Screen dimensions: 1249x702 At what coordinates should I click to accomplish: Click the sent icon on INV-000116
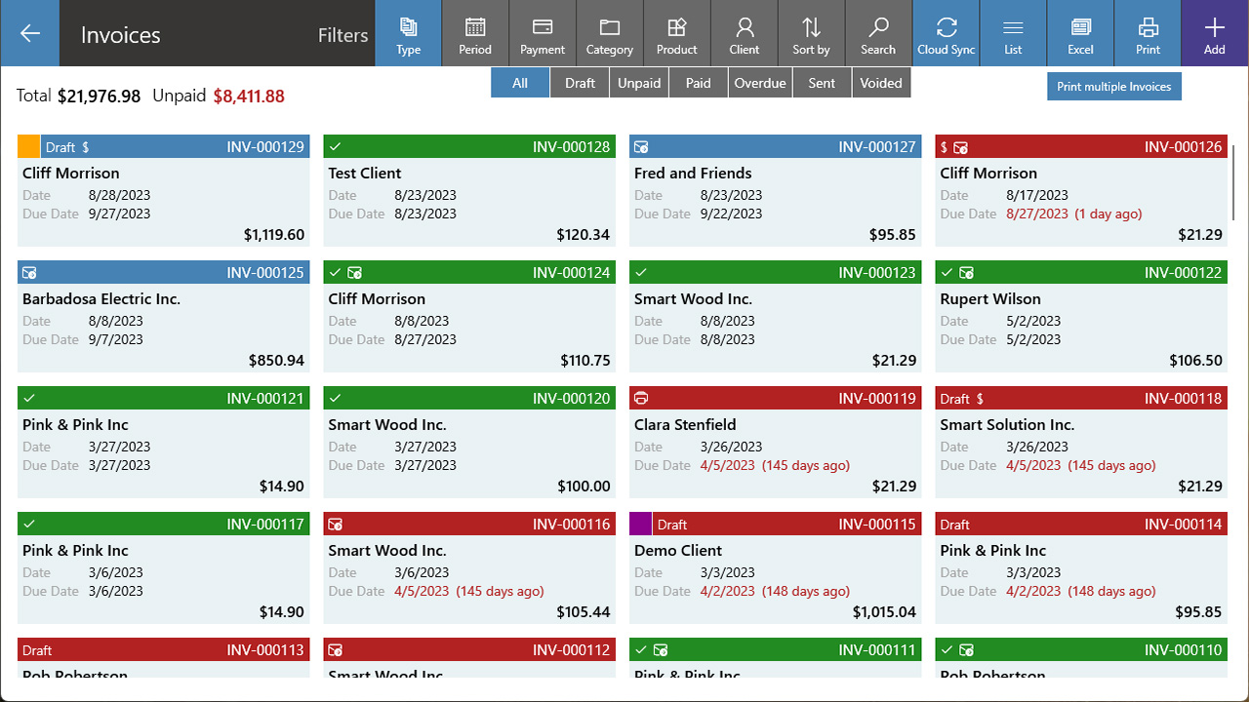tap(335, 525)
